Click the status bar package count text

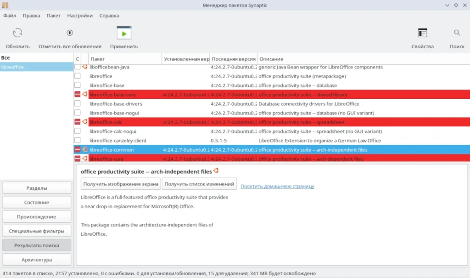click(159, 273)
